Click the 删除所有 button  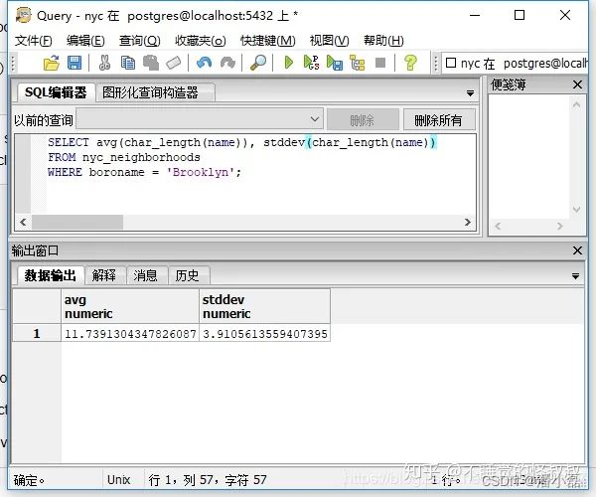tap(439, 120)
